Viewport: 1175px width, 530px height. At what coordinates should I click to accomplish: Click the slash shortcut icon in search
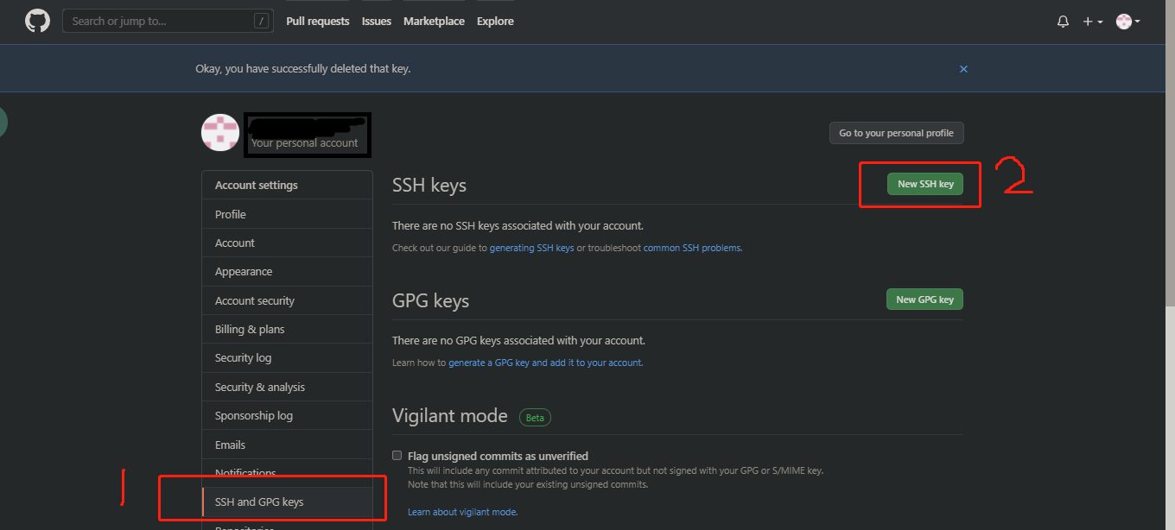tap(261, 22)
